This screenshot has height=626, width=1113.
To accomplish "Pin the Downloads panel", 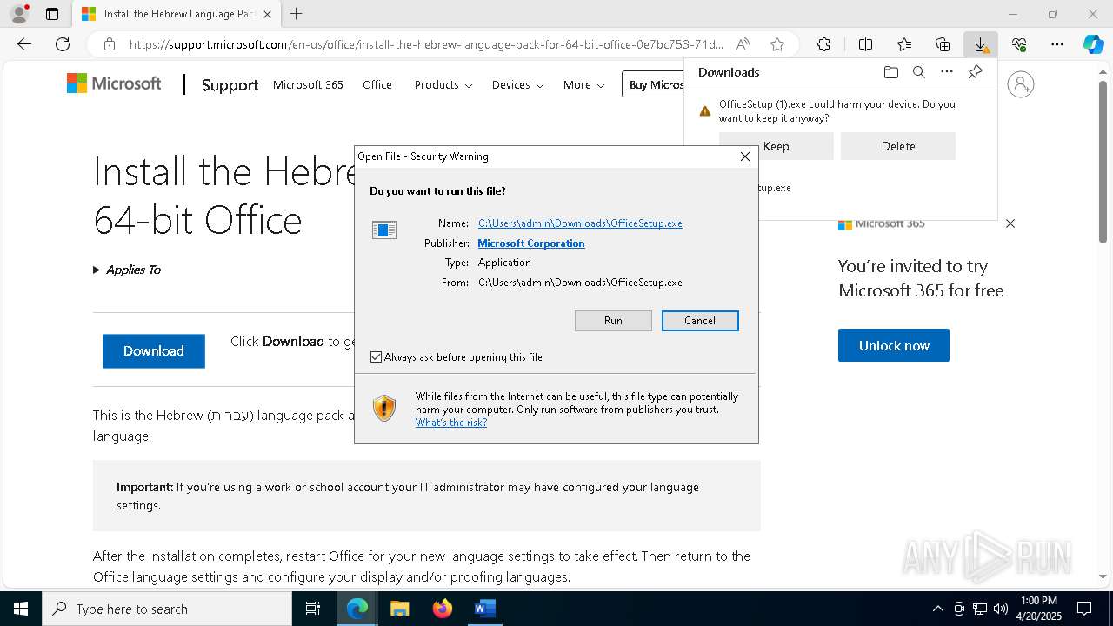I will pyautogui.click(x=975, y=72).
